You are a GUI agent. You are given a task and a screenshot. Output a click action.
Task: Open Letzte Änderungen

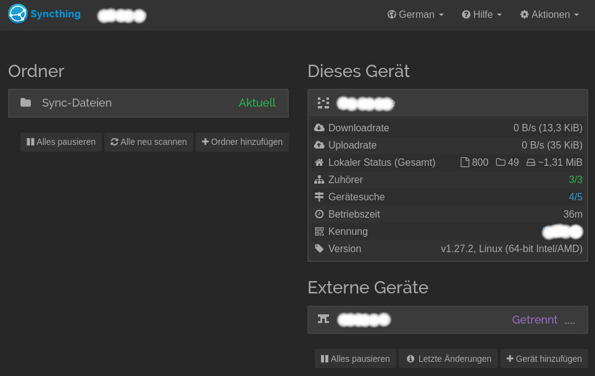449,359
